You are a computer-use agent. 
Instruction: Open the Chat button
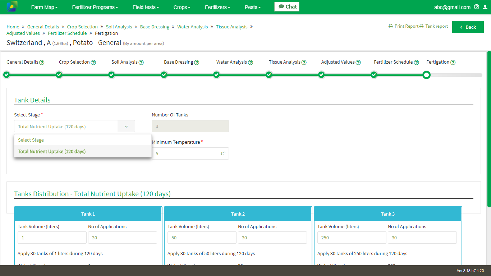[287, 6]
